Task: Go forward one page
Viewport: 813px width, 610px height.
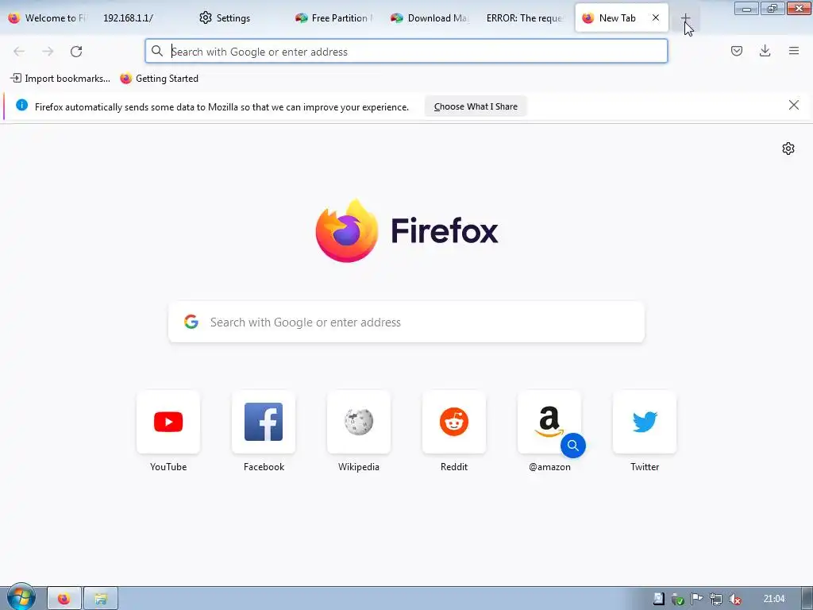Action: [48, 52]
